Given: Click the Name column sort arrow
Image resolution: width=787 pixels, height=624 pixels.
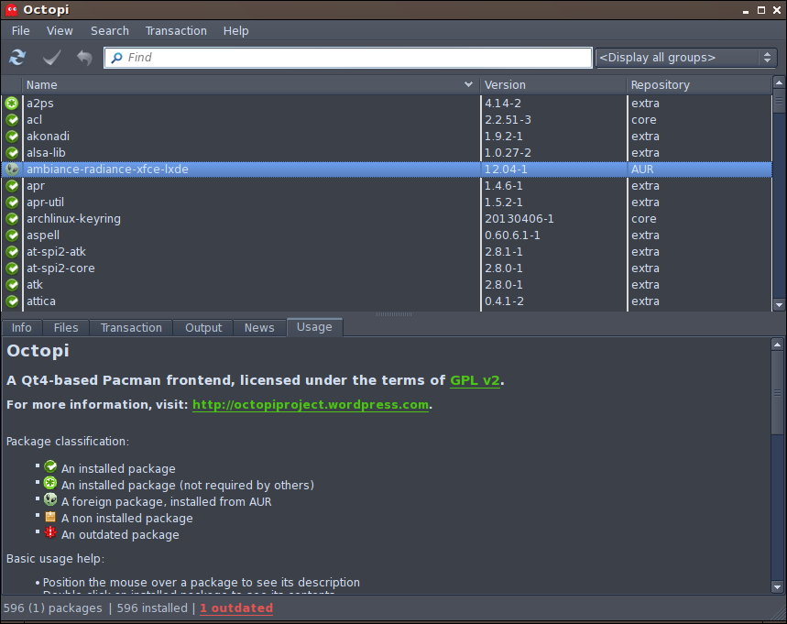Looking at the screenshot, I should 468,84.
